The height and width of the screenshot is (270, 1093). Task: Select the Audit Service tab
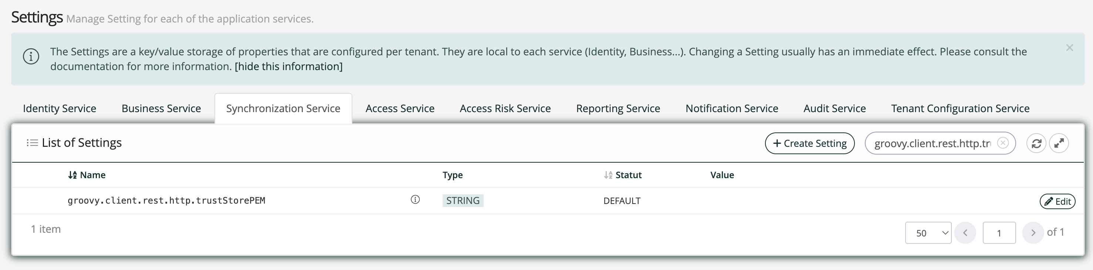[x=835, y=108]
